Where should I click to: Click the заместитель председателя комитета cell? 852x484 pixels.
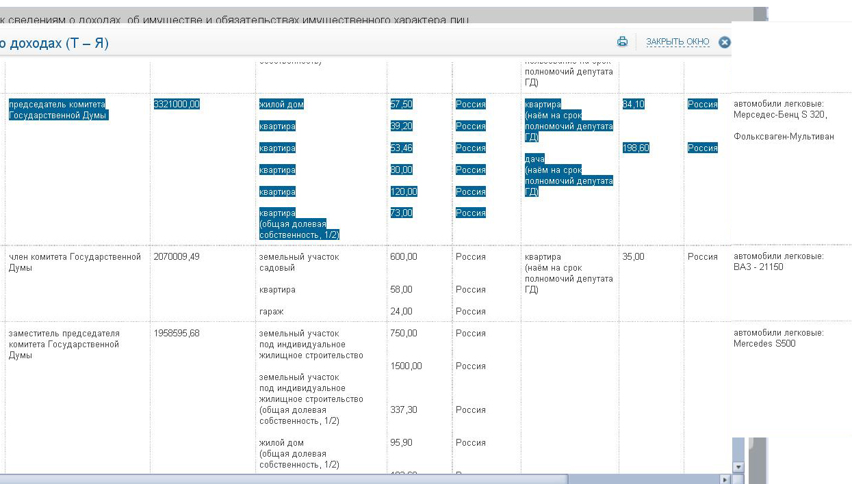pyautogui.click(x=64, y=345)
